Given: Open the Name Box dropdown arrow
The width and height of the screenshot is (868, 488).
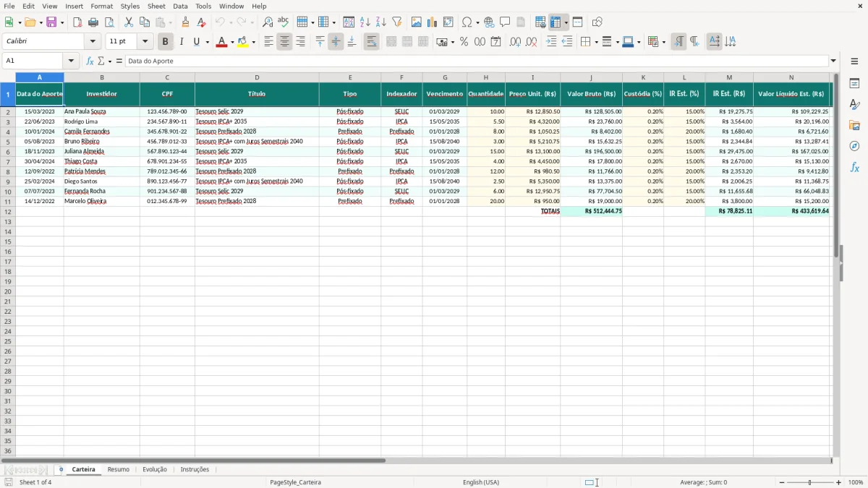Looking at the screenshot, I should pyautogui.click(x=71, y=61).
